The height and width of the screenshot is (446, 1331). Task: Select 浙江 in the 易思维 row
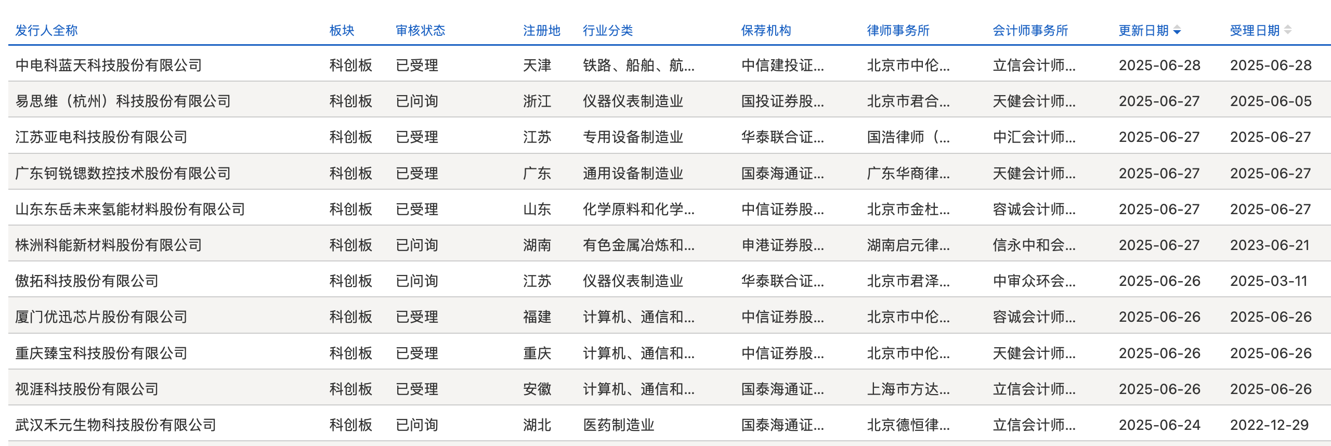pos(537,101)
